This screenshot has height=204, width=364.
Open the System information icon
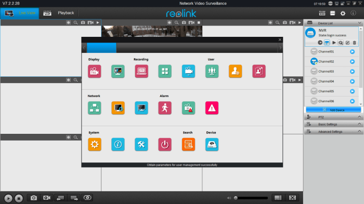tap(118, 144)
